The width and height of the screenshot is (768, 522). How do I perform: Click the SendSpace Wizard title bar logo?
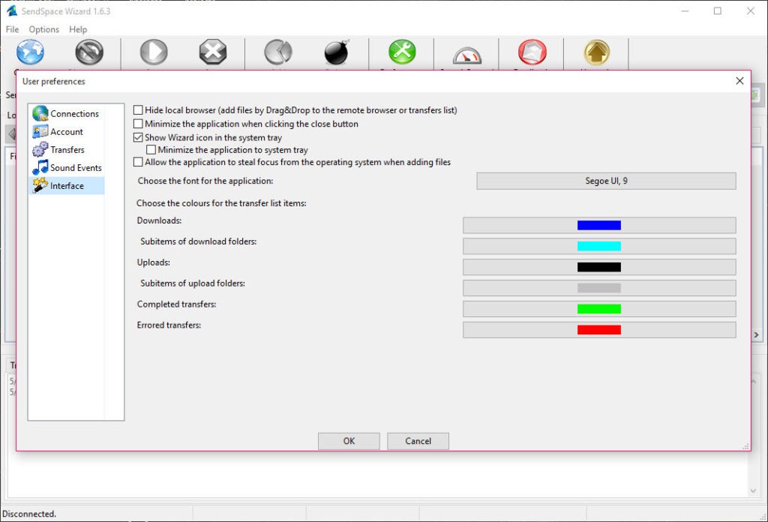tap(12, 10)
